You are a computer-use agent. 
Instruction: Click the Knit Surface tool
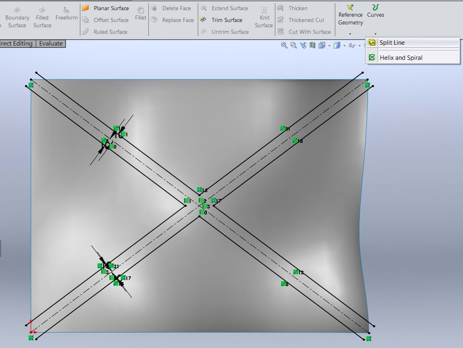click(264, 18)
